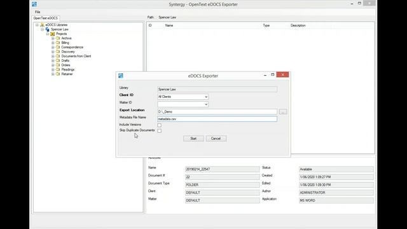The width and height of the screenshot is (407, 229).
Task: Click the Library field showing Spencer Law
Action: point(217,89)
